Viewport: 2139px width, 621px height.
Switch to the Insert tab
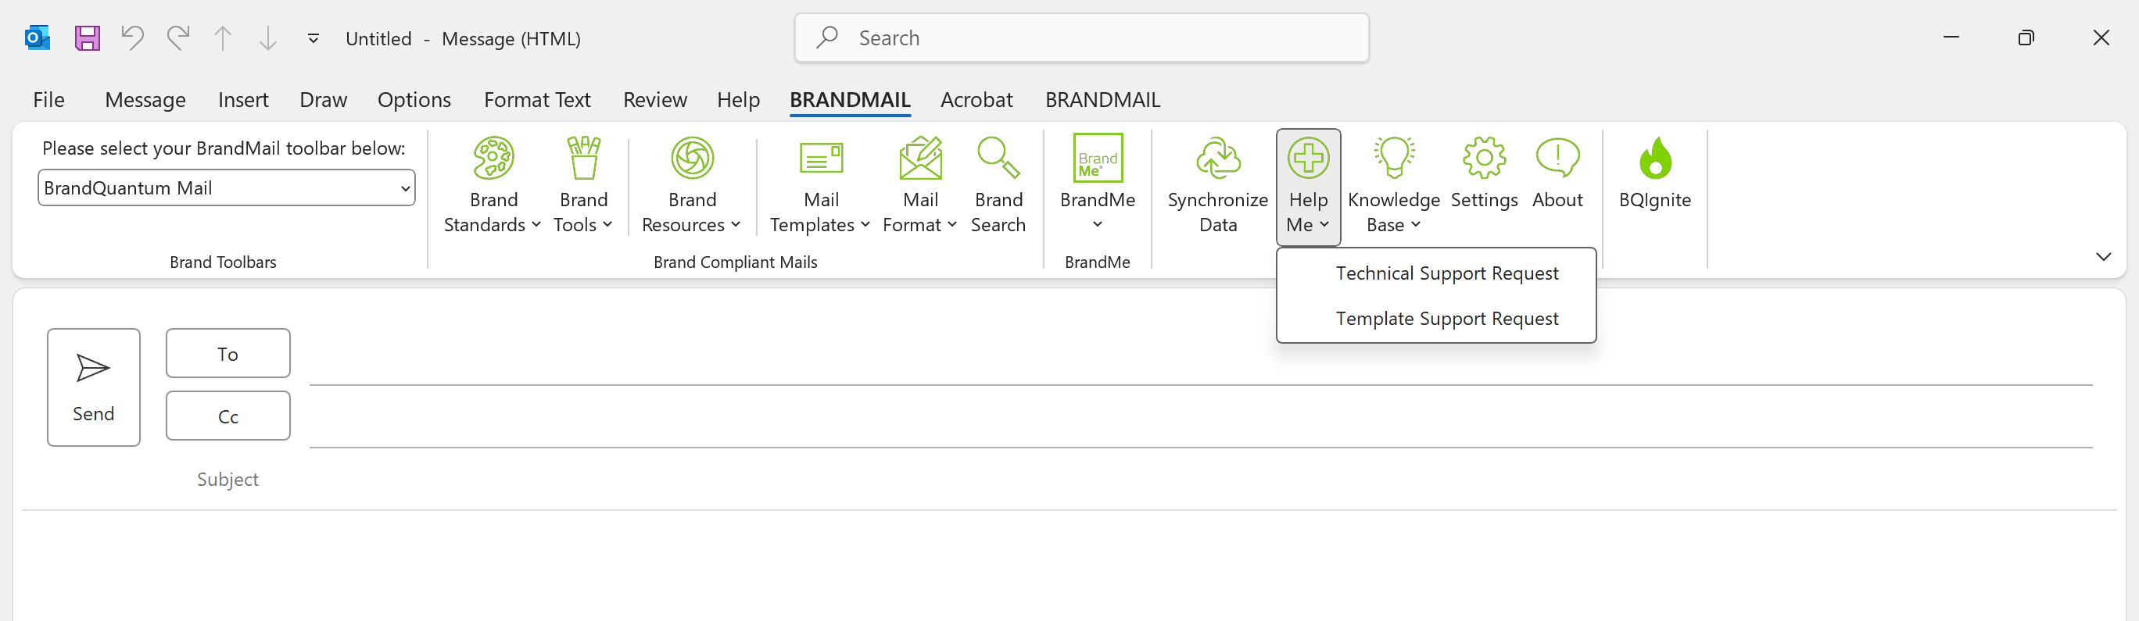point(242,99)
